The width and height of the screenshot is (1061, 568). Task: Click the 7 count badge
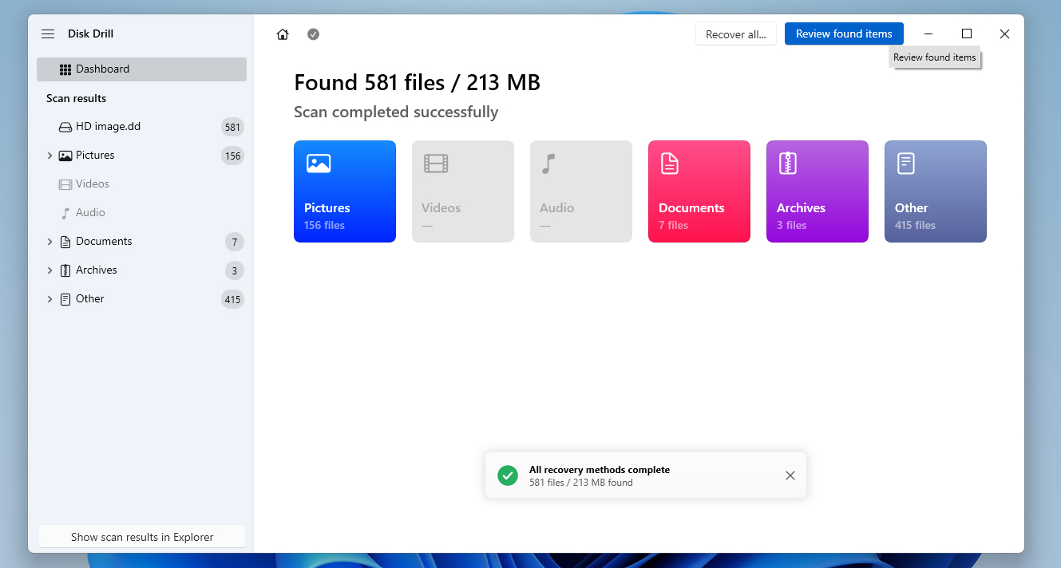click(x=234, y=242)
